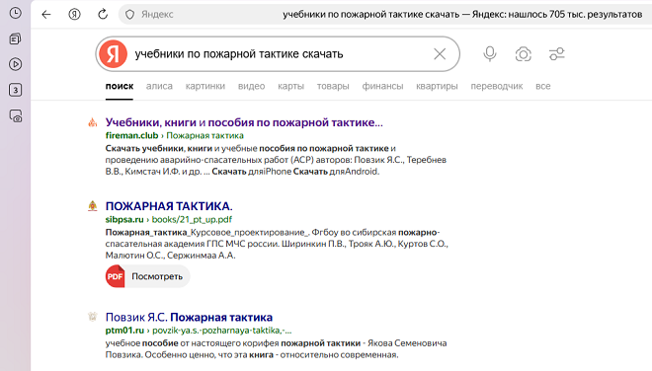Go back with the left arrow button

click(46, 15)
